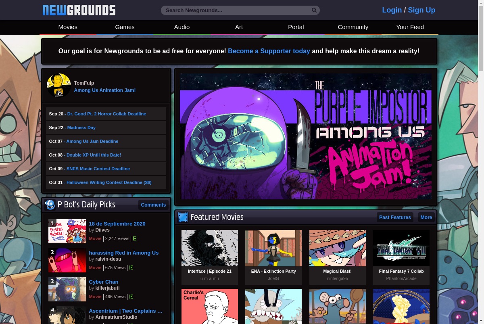This screenshot has height=324, width=484.
Task: Open Ascentrium | Two Captains title link
Action: tap(126, 311)
